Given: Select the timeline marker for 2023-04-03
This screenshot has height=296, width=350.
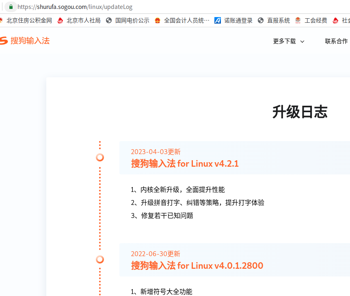Looking at the screenshot, I should pyautogui.click(x=100, y=157).
